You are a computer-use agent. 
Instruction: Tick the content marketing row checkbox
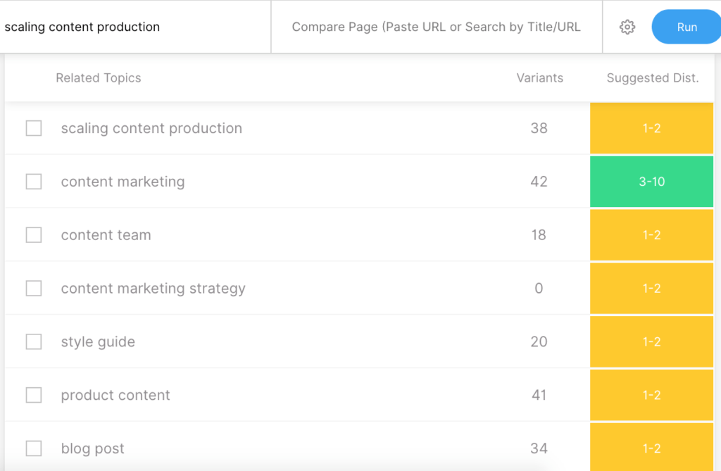tap(34, 182)
